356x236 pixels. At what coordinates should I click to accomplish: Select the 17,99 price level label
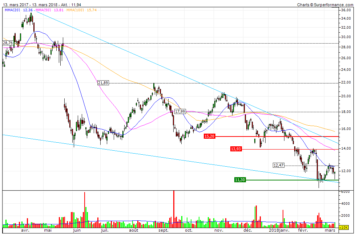click(x=180, y=111)
